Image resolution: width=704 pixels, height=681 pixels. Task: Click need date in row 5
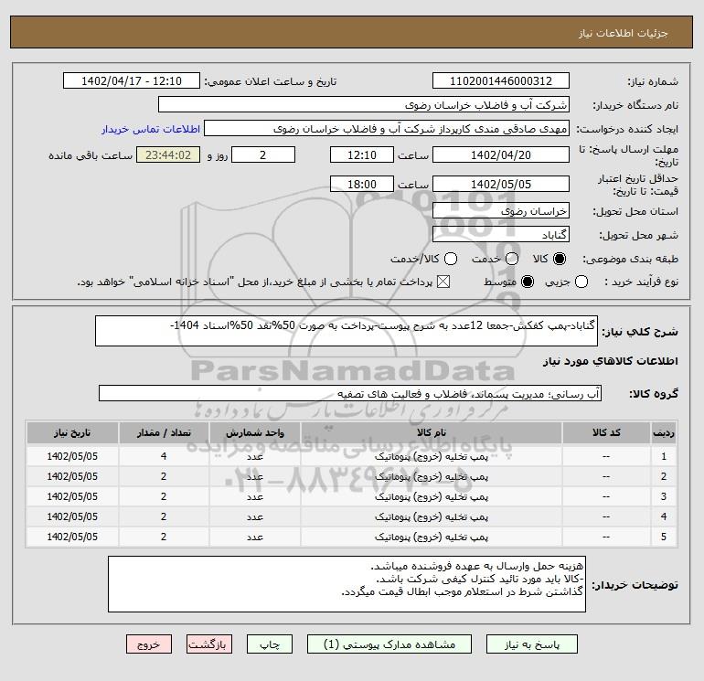pyautogui.click(x=72, y=537)
